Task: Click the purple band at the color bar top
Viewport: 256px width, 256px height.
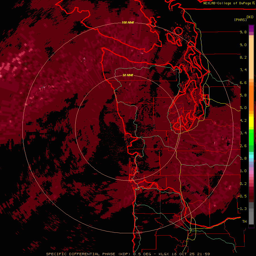Action: pyautogui.click(x=251, y=29)
